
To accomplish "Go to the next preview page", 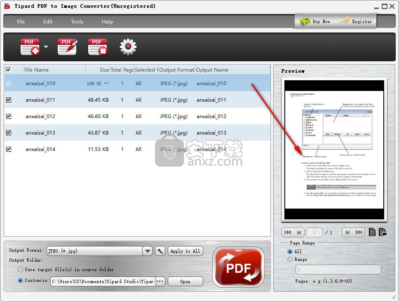I will point(347,232).
